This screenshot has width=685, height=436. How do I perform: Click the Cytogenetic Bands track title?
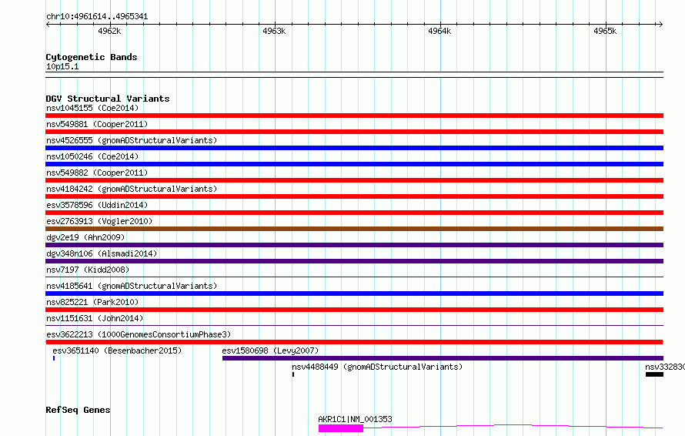pos(92,57)
